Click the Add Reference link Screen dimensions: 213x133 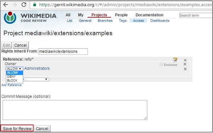11,85
